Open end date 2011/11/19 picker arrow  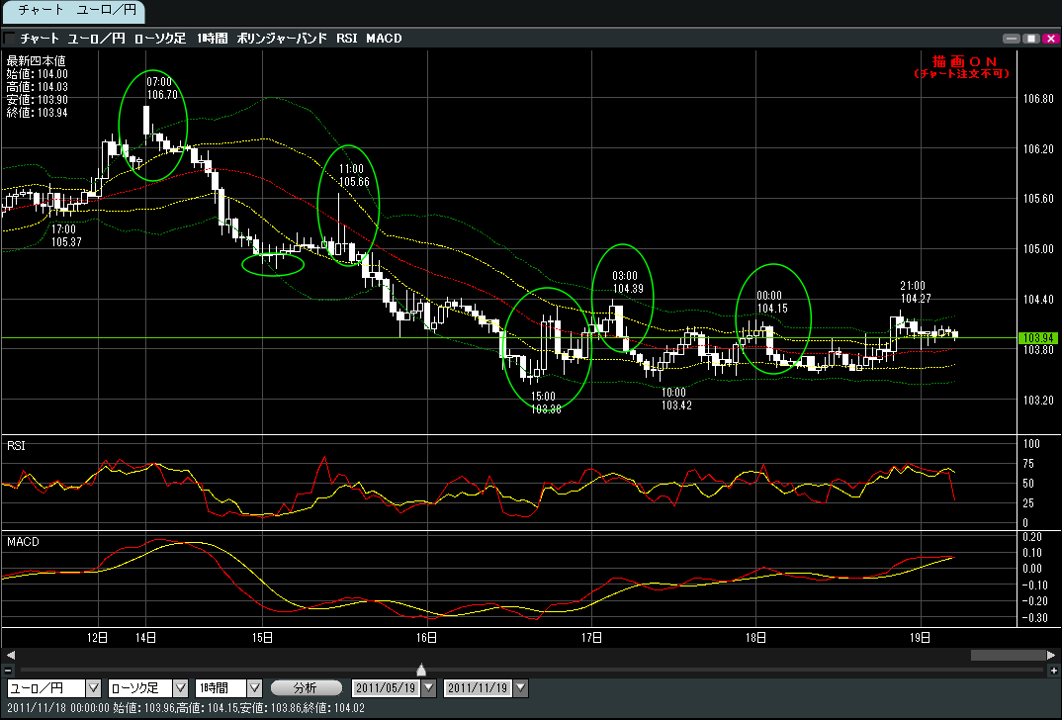click(x=520, y=687)
